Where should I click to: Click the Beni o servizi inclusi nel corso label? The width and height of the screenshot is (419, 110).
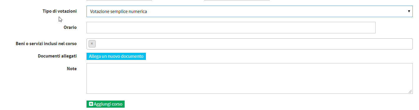[x=46, y=44]
